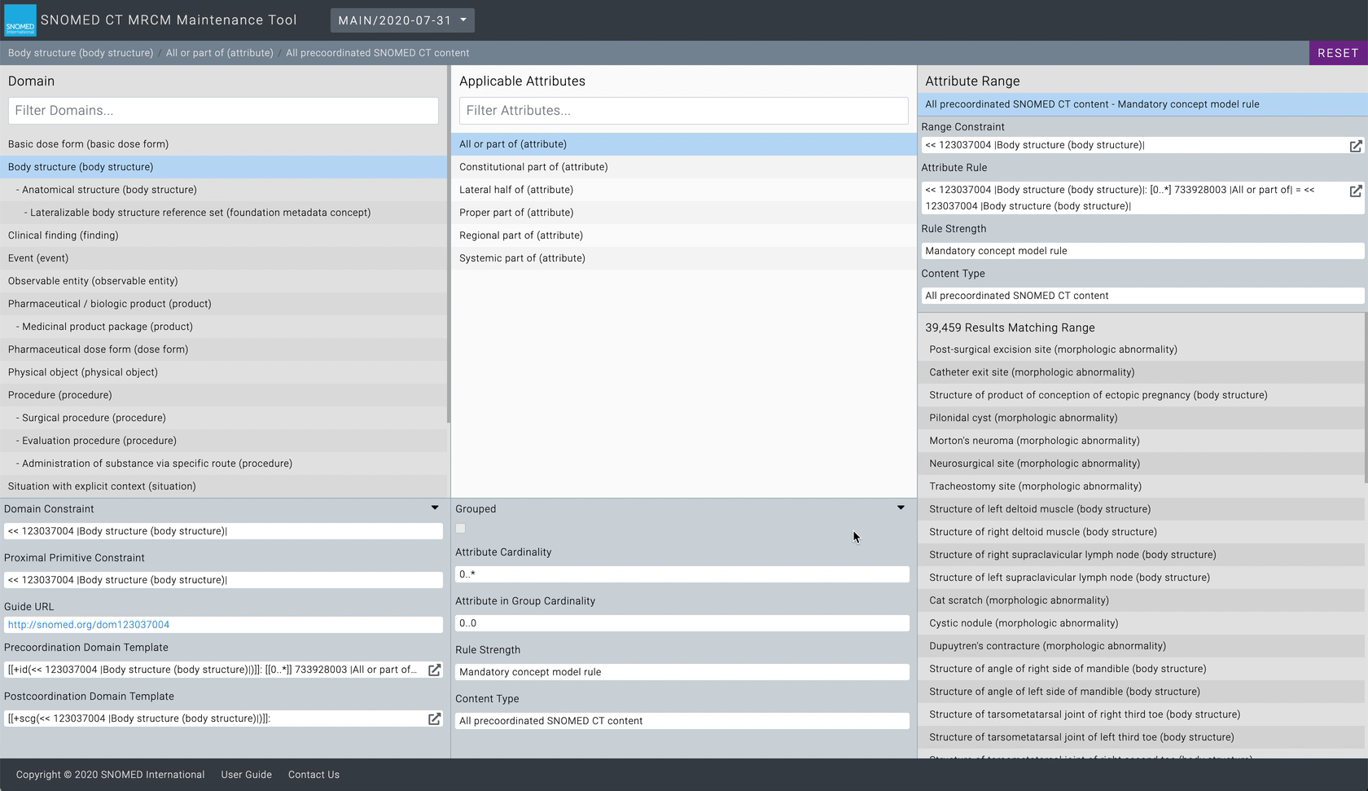Image resolution: width=1368 pixels, height=791 pixels.
Task: Select Surgical procedure domain
Action: (x=223, y=418)
